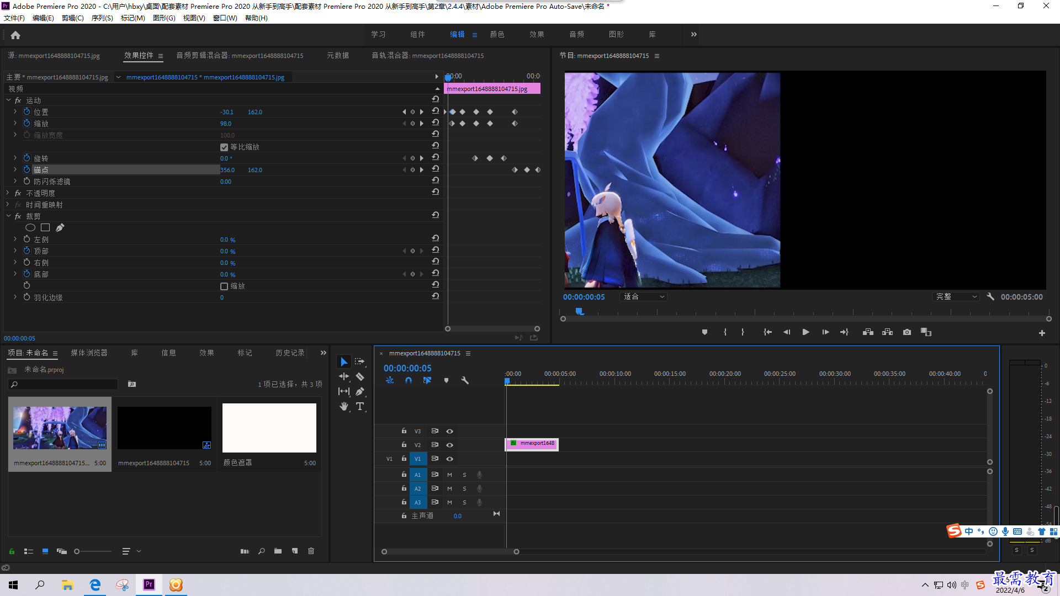The width and height of the screenshot is (1060, 596).
Task: Open the 历史记录 tab
Action: point(290,353)
